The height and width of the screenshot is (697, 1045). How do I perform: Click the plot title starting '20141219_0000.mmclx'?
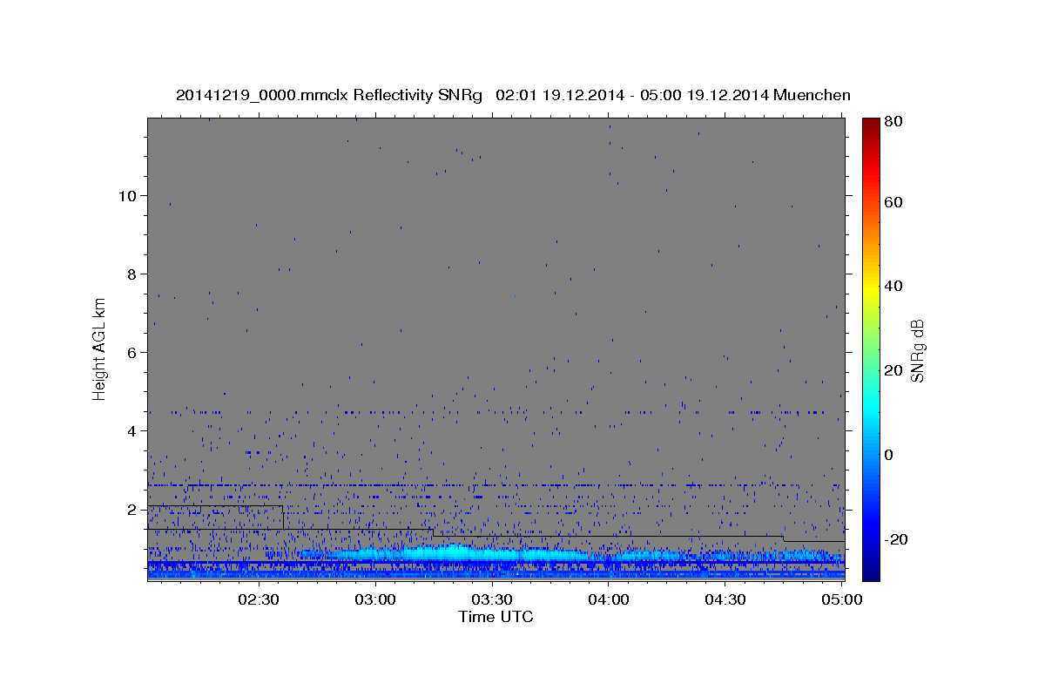513,95
